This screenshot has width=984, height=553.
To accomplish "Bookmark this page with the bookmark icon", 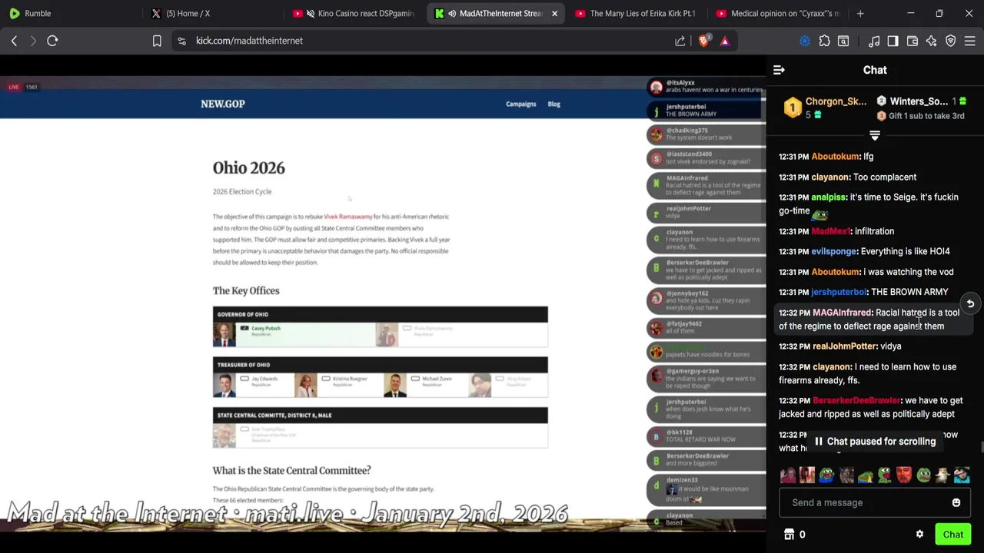I will pyautogui.click(x=157, y=41).
